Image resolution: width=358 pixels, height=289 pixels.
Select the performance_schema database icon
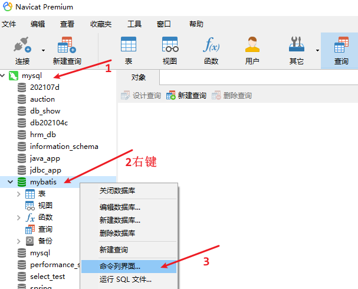point(22,265)
